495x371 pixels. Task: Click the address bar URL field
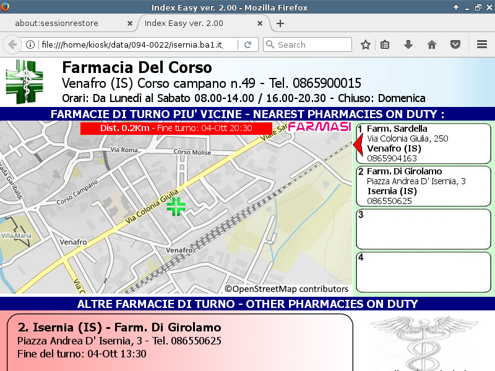click(x=136, y=45)
